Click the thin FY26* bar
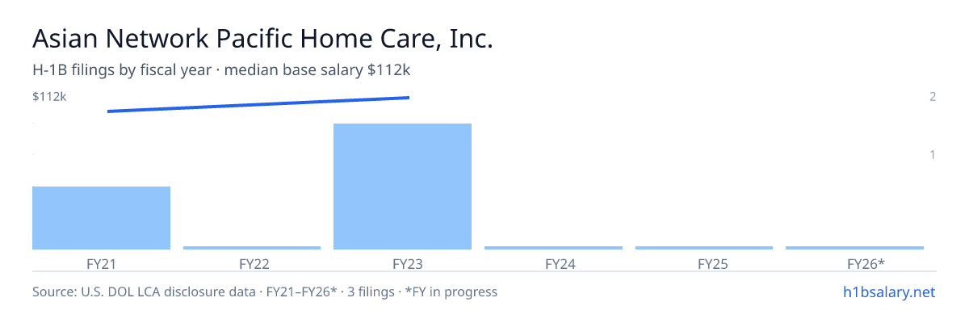This screenshot has width=969, height=323. coord(854,248)
